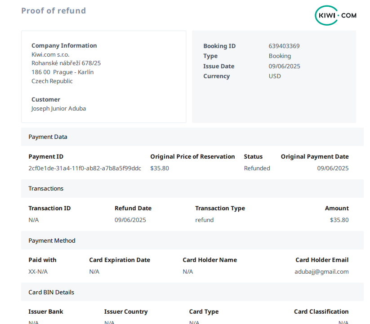Click the company name "Kiwi.com s.r.o."

[50, 54]
